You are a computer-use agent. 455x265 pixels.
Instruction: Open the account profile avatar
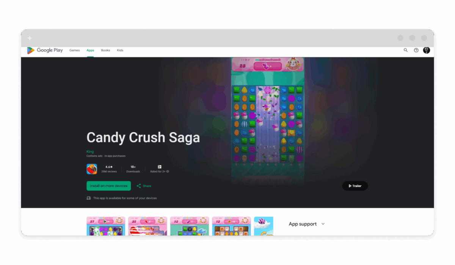[x=427, y=50]
